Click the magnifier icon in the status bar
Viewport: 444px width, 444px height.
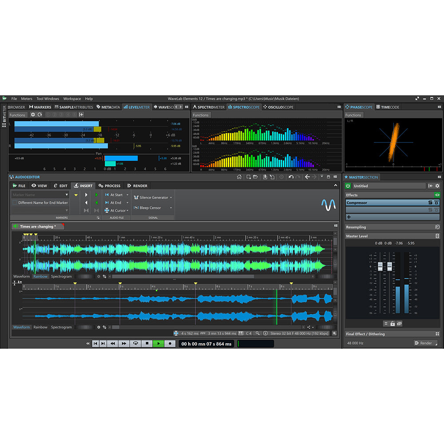pos(257,333)
